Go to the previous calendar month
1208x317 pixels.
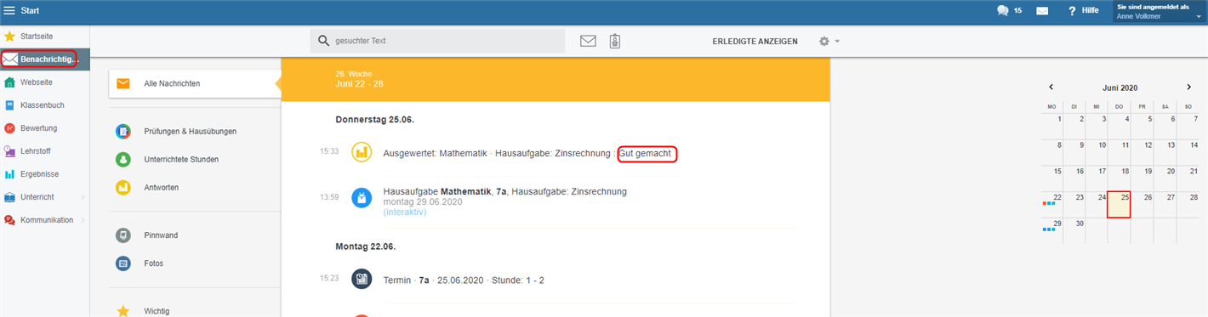point(1051,87)
